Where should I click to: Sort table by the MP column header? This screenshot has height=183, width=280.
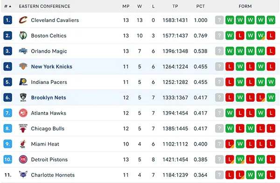click(x=126, y=6)
